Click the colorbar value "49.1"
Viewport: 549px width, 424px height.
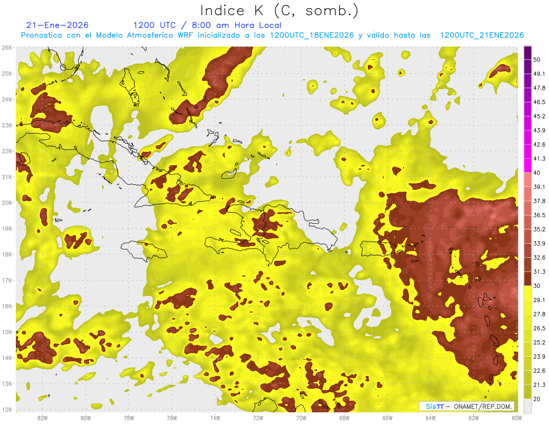[x=539, y=74]
